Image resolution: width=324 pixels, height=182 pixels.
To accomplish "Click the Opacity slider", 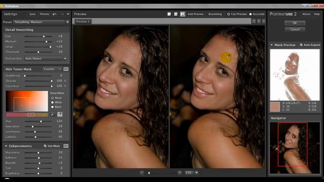I will click(x=38, y=81).
